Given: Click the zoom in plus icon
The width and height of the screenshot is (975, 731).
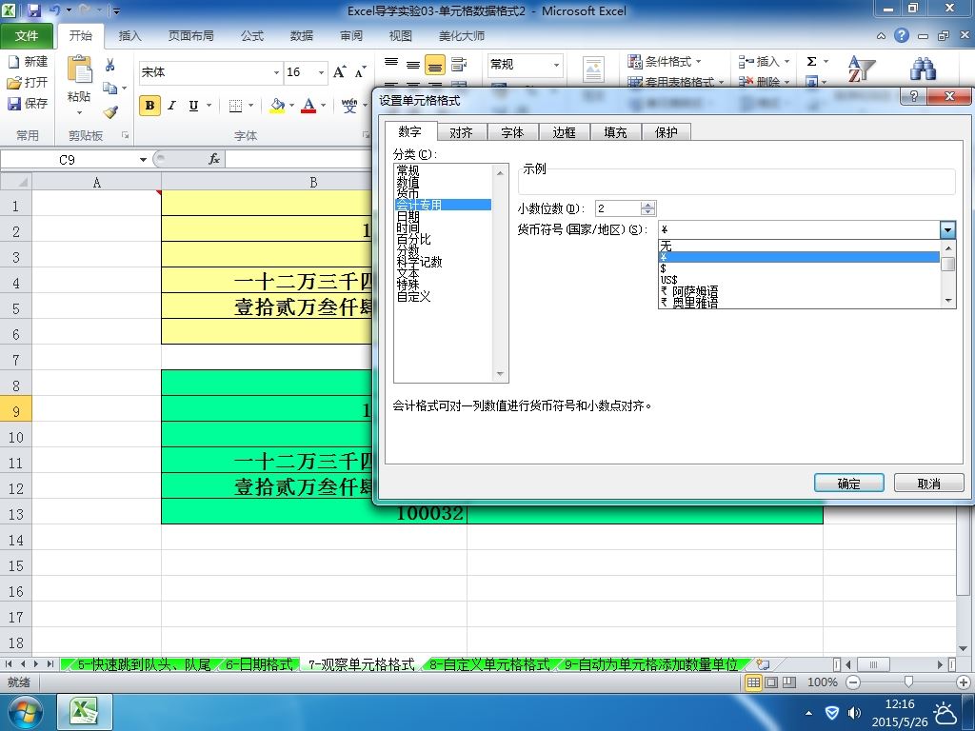Looking at the screenshot, I should tap(964, 682).
